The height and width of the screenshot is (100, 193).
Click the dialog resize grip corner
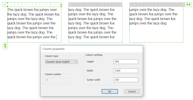click(x=141, y=95)
